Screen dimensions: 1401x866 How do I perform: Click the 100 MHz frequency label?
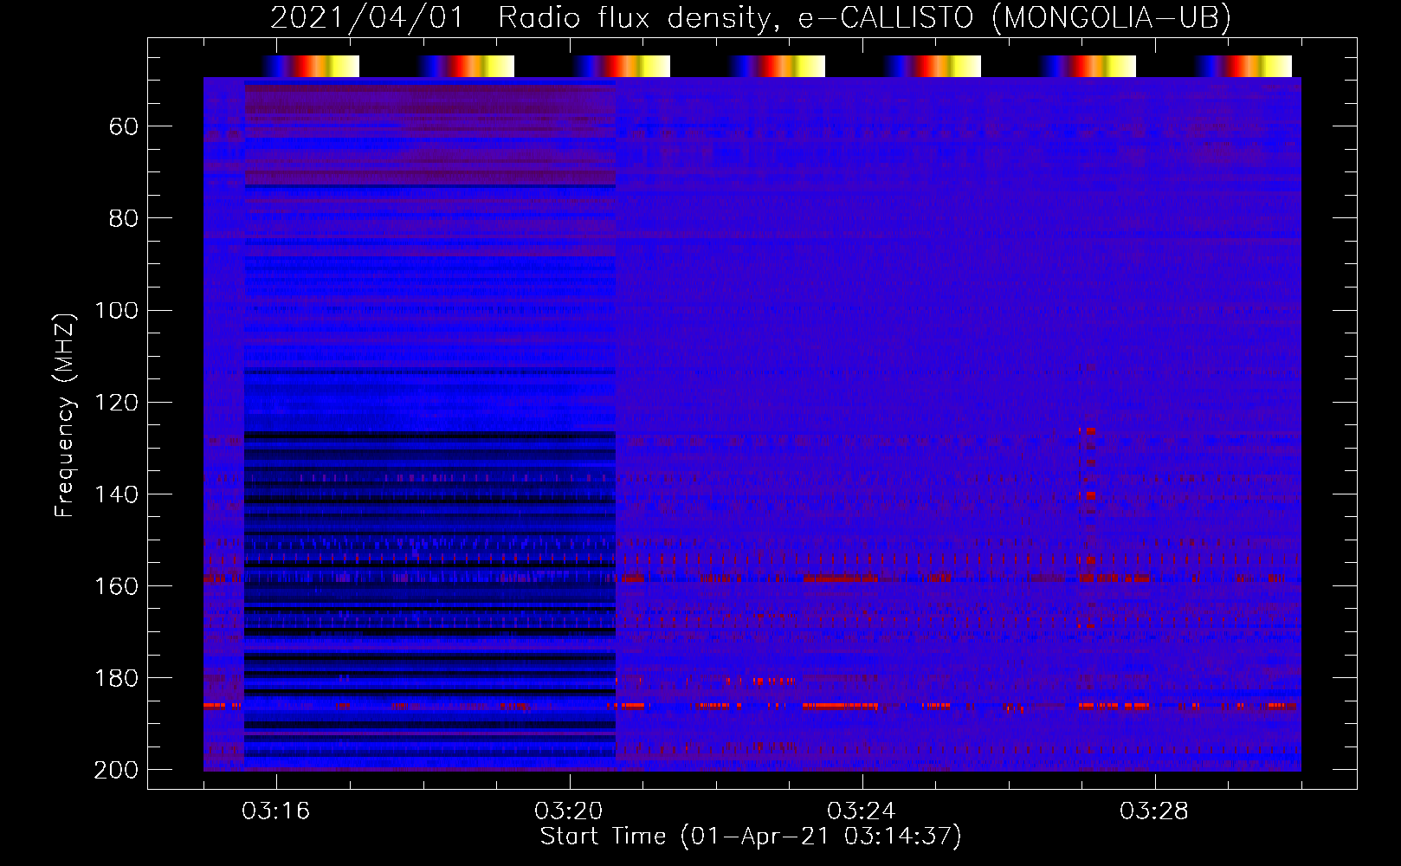(117, 311)
